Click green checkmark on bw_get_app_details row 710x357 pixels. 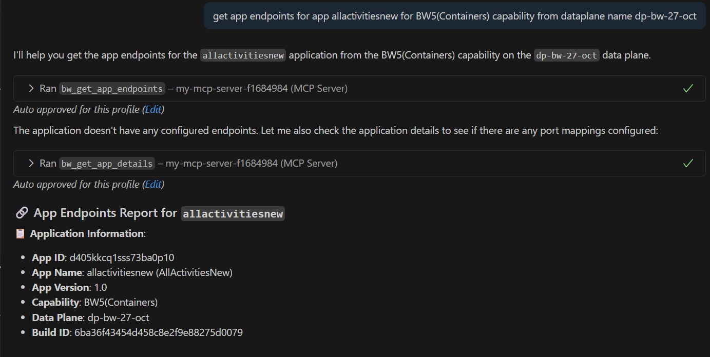click(x=688, y=164)
